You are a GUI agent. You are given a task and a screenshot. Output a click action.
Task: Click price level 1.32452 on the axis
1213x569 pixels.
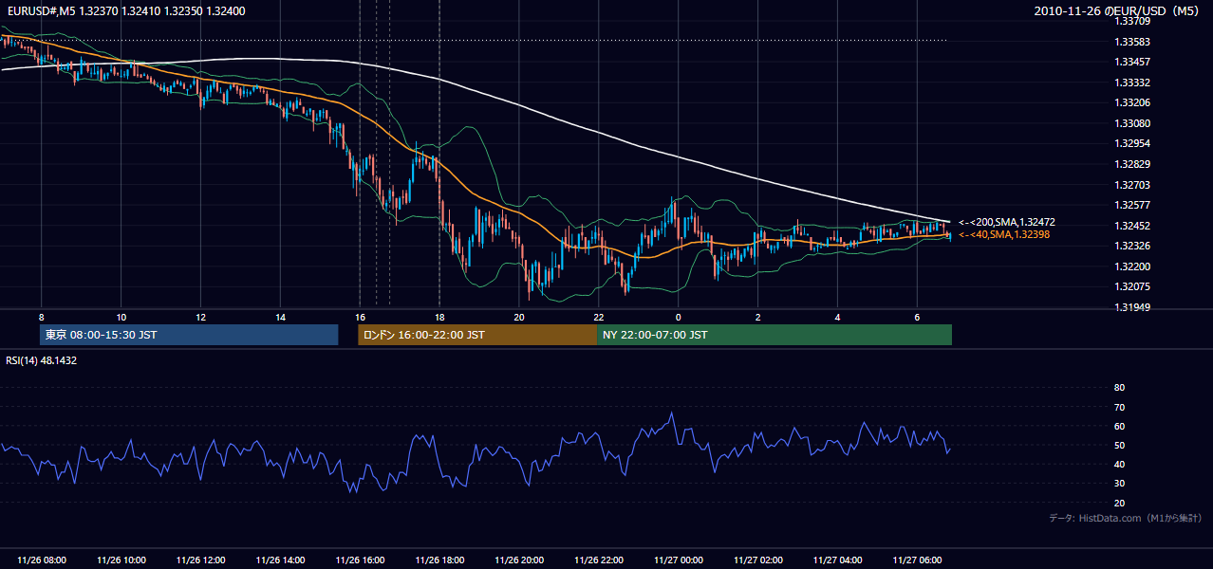[1132, 226]
